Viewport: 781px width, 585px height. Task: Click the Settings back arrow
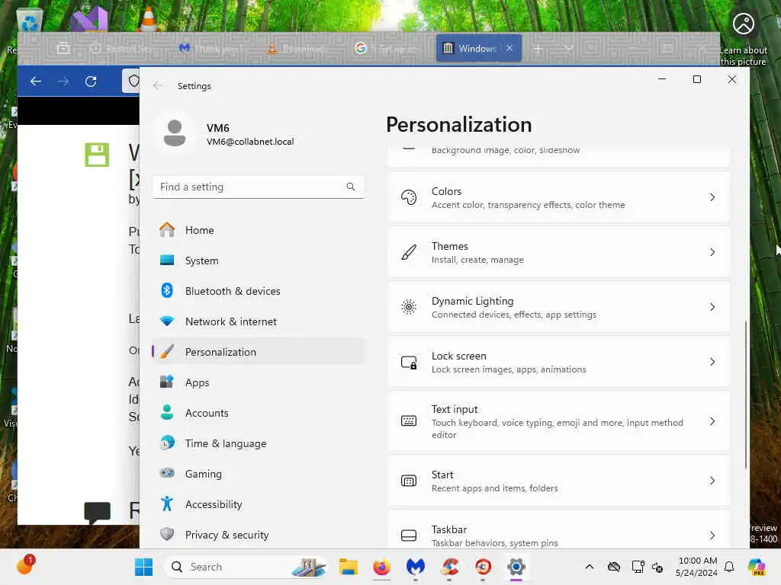click(158, 85)
